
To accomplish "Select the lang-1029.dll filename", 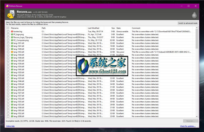I will coord(19,87).
